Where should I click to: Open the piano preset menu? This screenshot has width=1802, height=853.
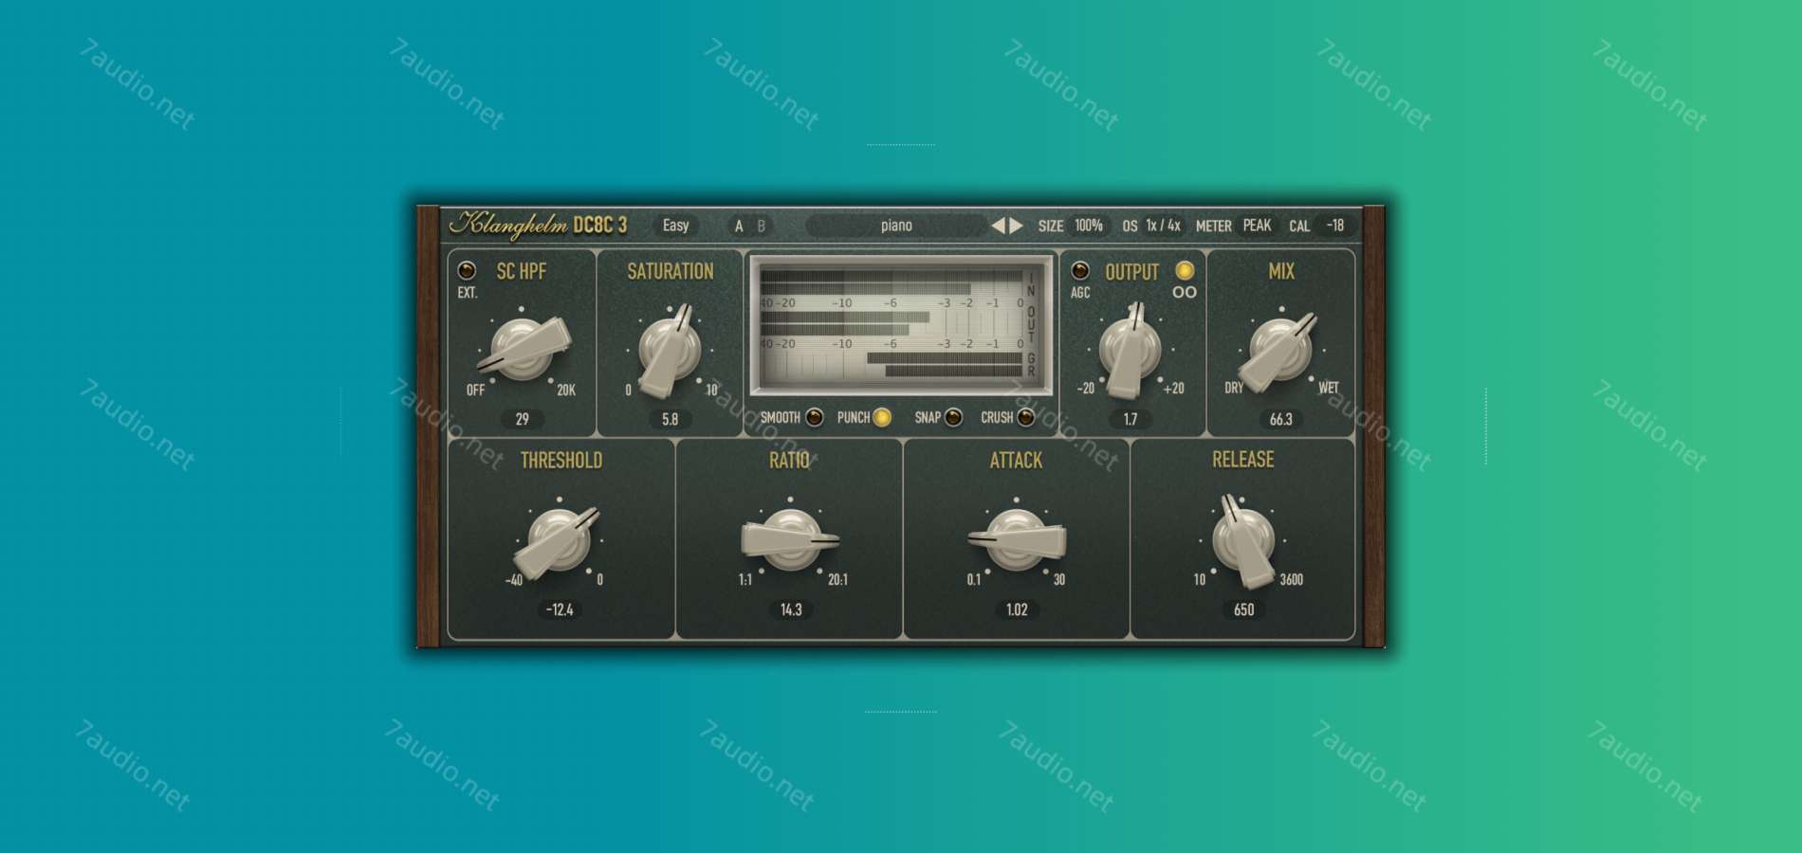click(x=895, y=226)
